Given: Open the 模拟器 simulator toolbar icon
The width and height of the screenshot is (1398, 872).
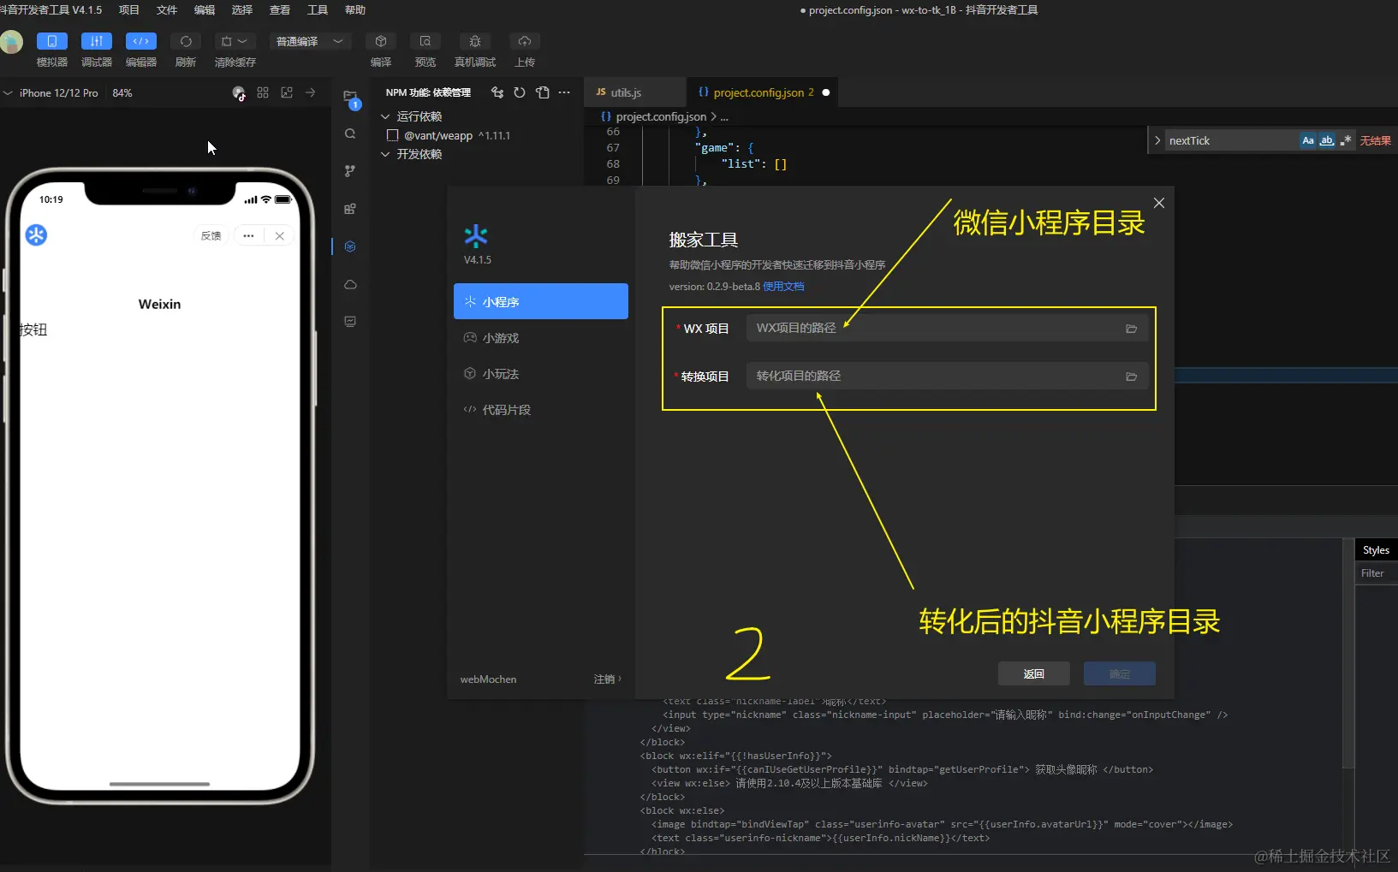Looking at the screenshot, I should 52,41.
